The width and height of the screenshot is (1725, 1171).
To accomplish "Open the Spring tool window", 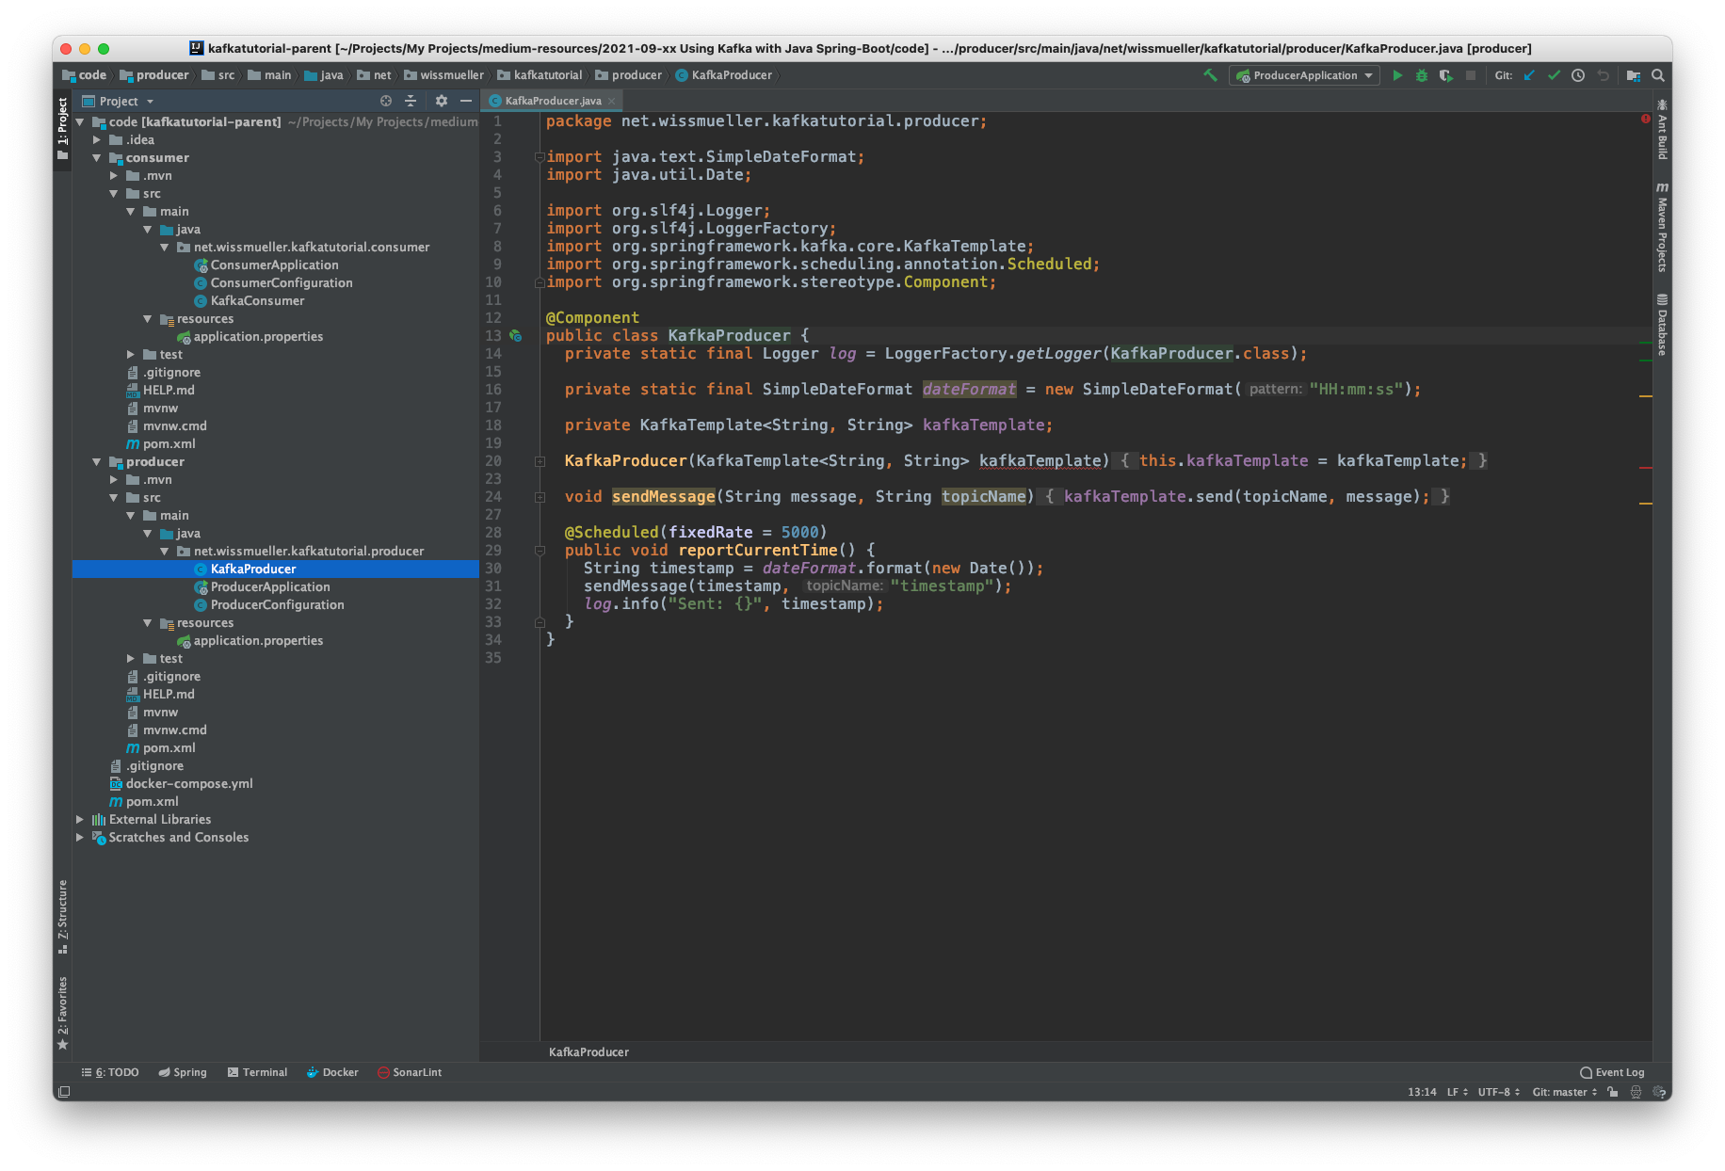I will [x=183, y=1071].
